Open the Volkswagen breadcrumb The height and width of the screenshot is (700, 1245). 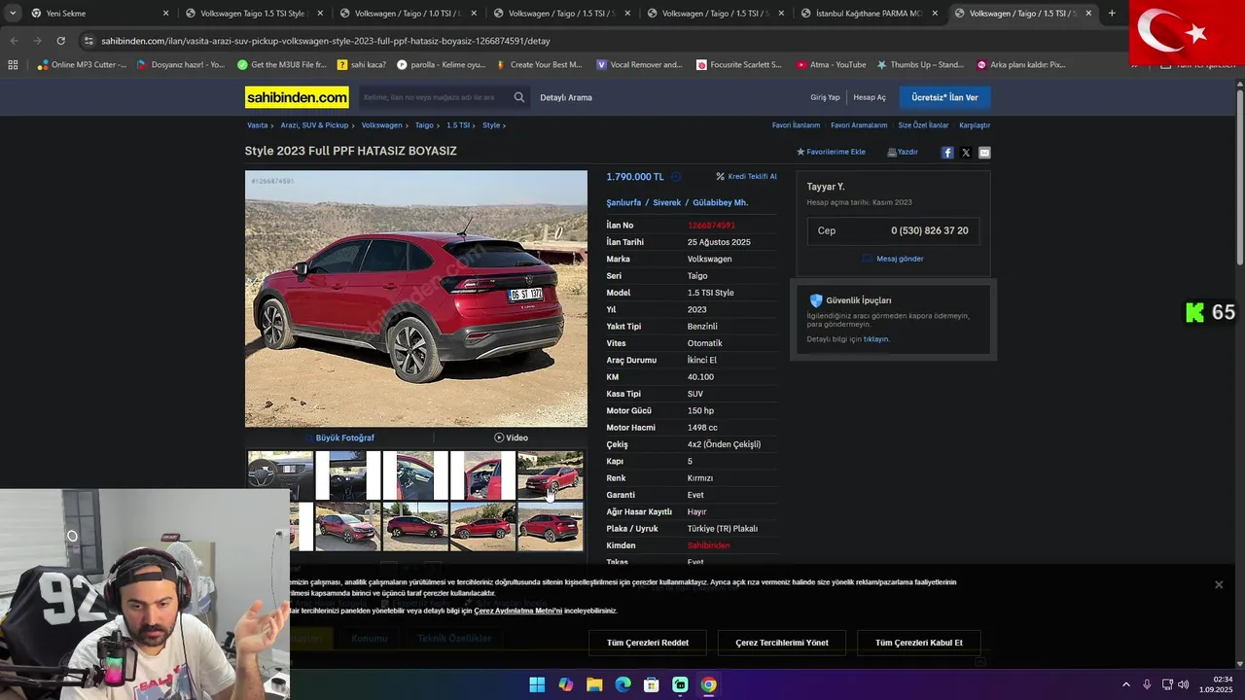click(x=381, y=125)
